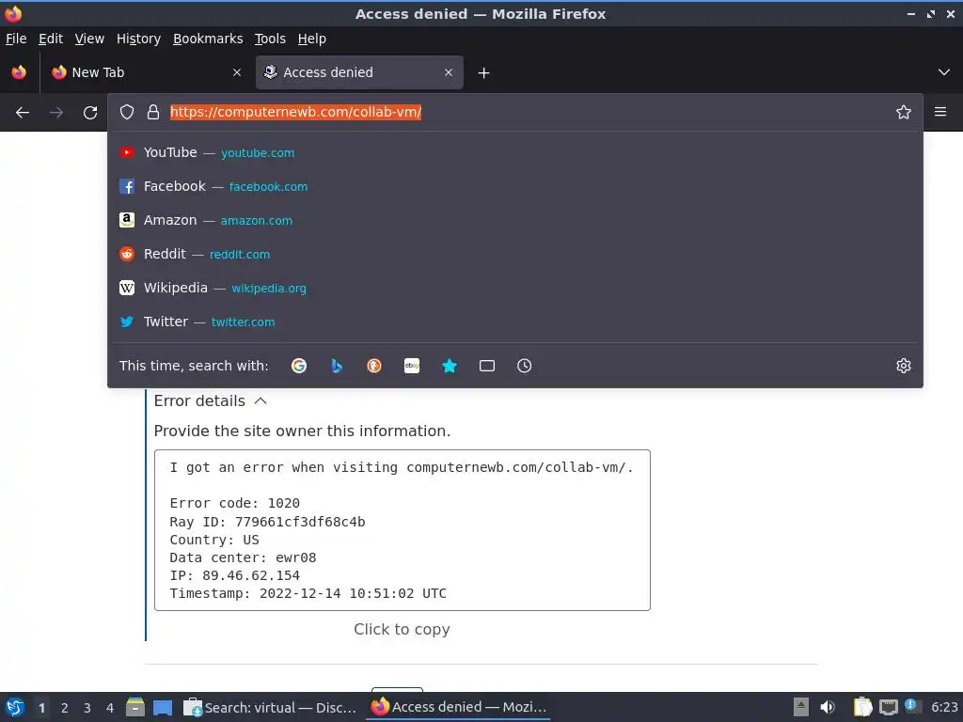The width and height of the screenshot is (963, 722).
Task: Open the system application menu launcher
Action: point(15,707)
